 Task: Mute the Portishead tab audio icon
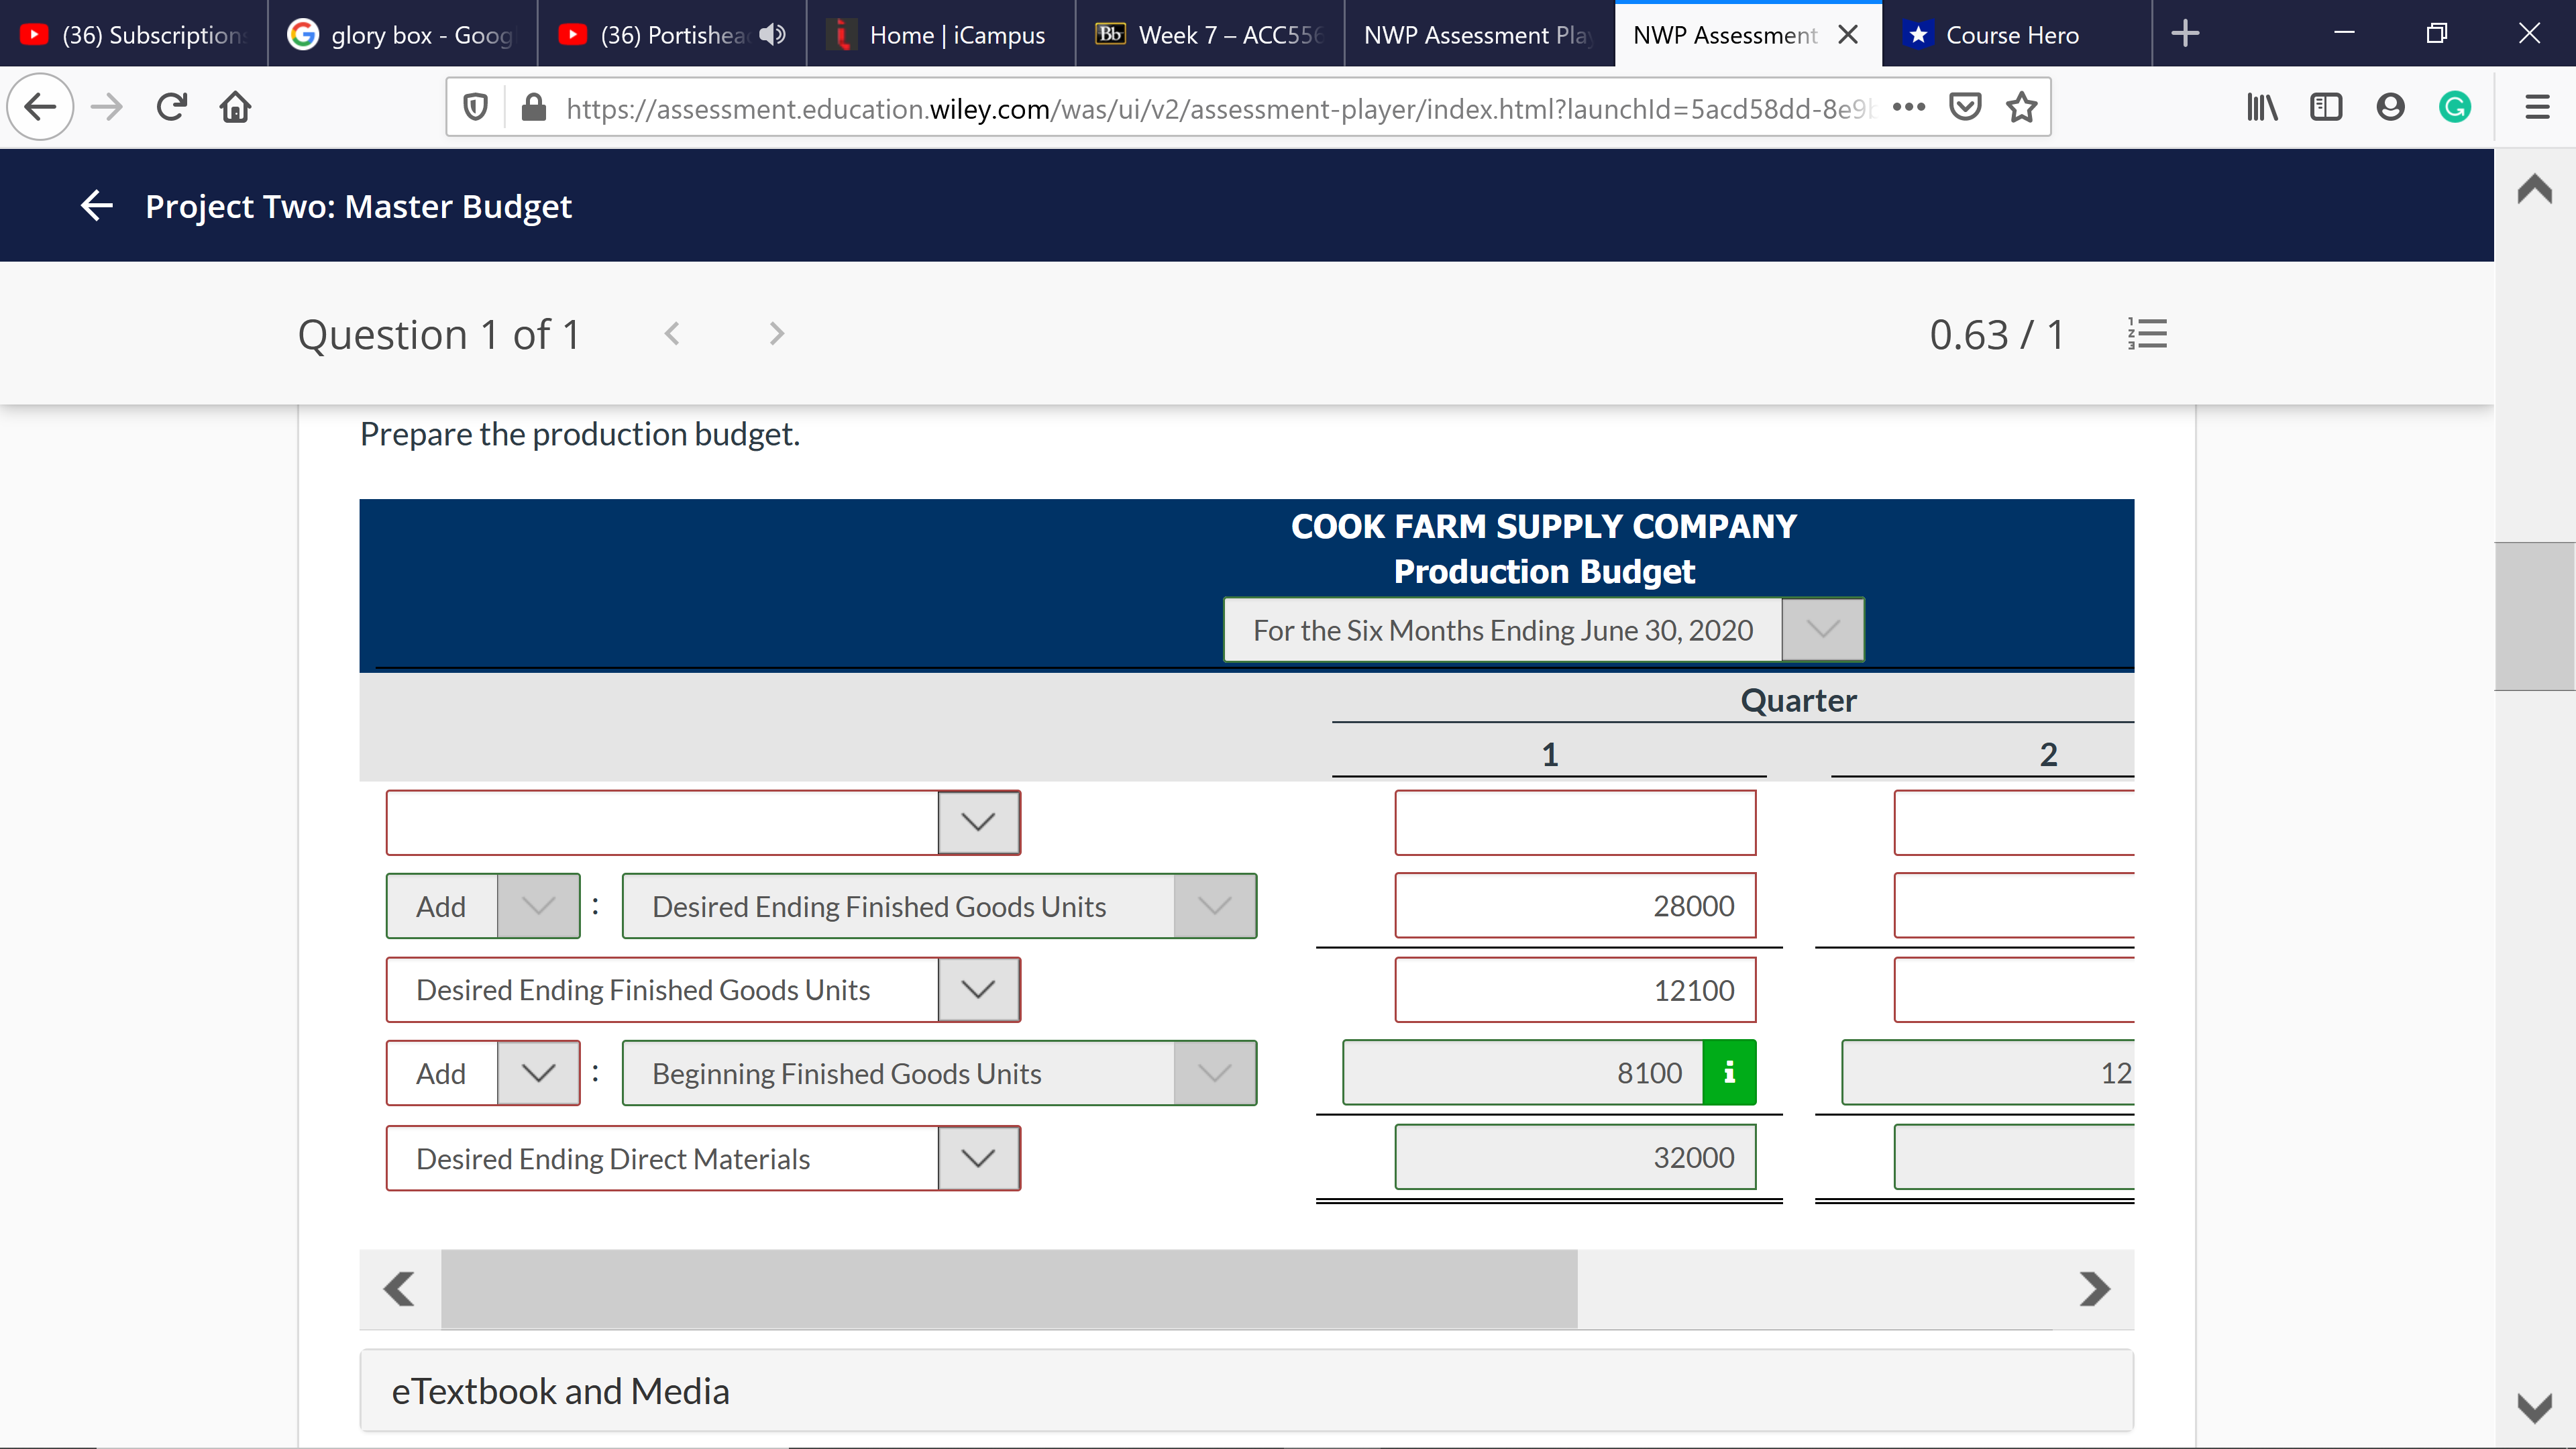pyautogui.click(x=771, y=35)
